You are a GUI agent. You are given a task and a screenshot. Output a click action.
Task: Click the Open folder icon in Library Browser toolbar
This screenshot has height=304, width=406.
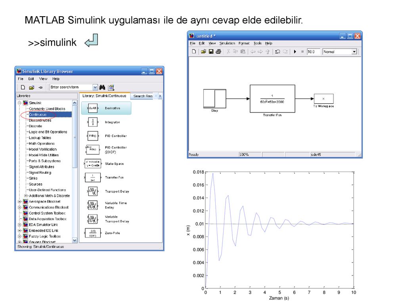32,87
